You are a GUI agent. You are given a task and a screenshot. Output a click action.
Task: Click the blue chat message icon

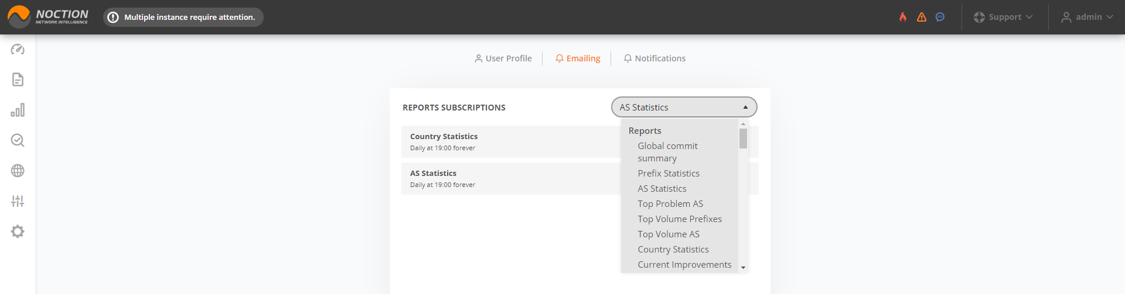pyautogui.click(x=940, y=17)
